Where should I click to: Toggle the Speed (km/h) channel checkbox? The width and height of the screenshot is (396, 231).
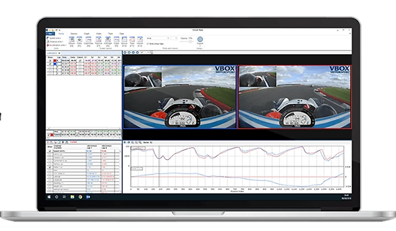50,151
